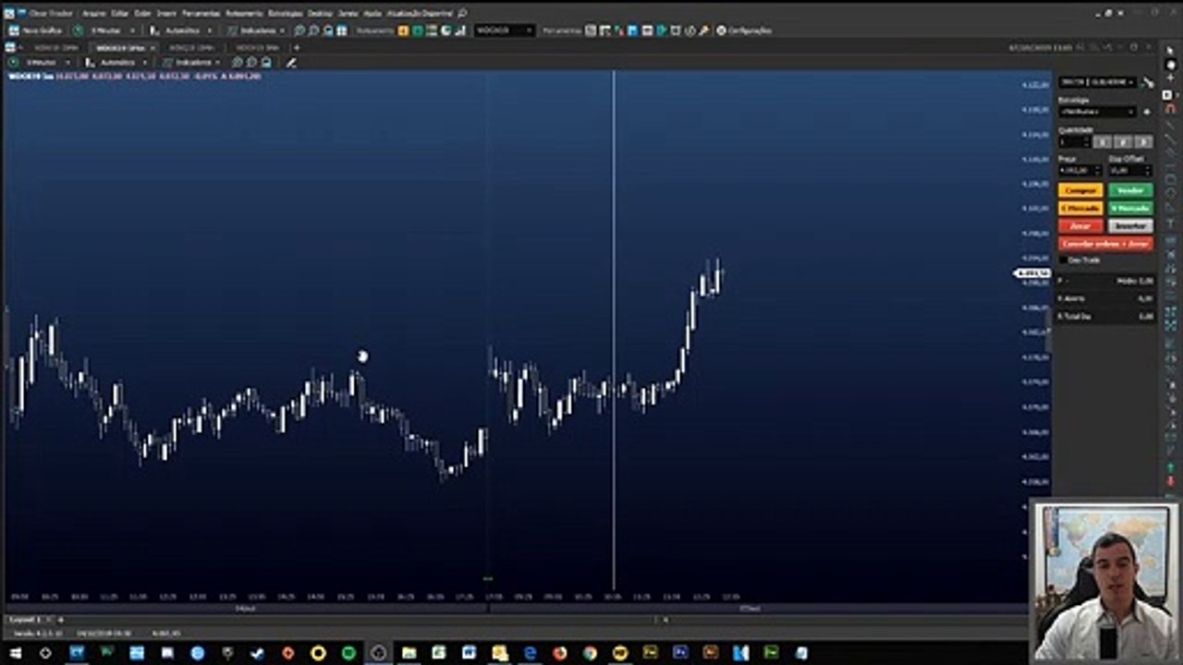Open File Explorer from the taskbar
Image resolution: width=1183 pixels, height=665 pixels.
point(409,653)
